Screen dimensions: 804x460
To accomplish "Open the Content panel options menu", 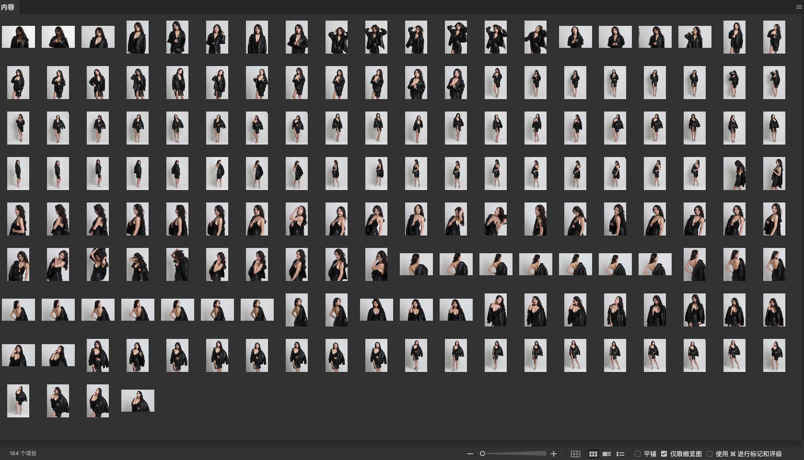I will [x=799, y=7].
